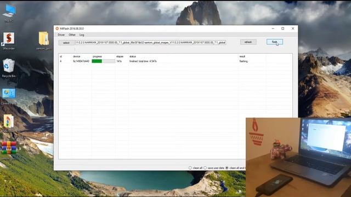Click the refresh button
The width and height of the screenshot is (351, 197).
[248, 42]
